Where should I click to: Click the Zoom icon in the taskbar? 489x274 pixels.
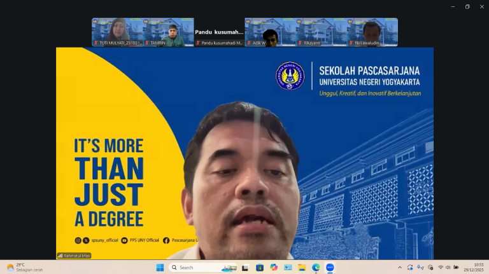330,268
